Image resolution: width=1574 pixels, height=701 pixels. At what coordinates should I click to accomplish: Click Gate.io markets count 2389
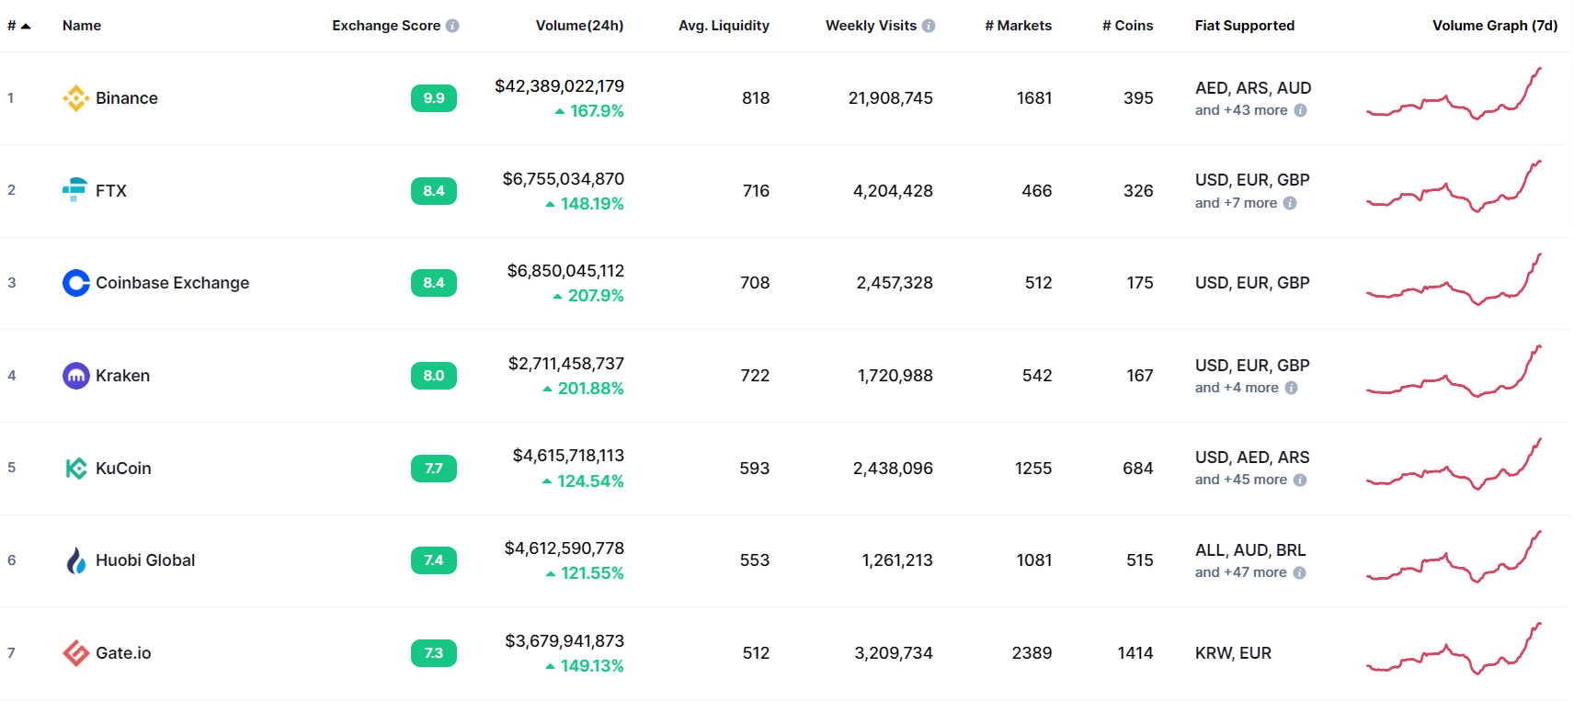[1032, 653]
